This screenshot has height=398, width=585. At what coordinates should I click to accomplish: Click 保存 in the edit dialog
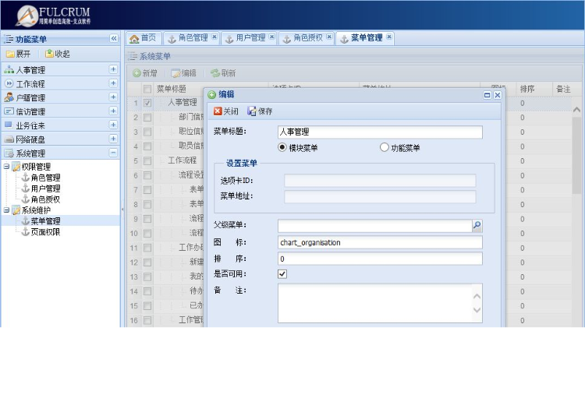point(260,111)
